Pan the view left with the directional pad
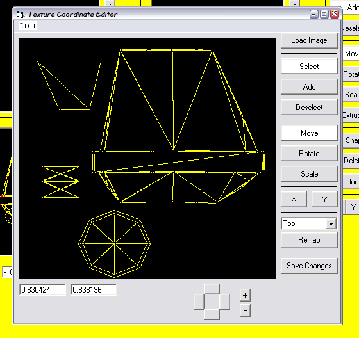The height and width of the screenshot is (338, 359). tap(199, 302)
